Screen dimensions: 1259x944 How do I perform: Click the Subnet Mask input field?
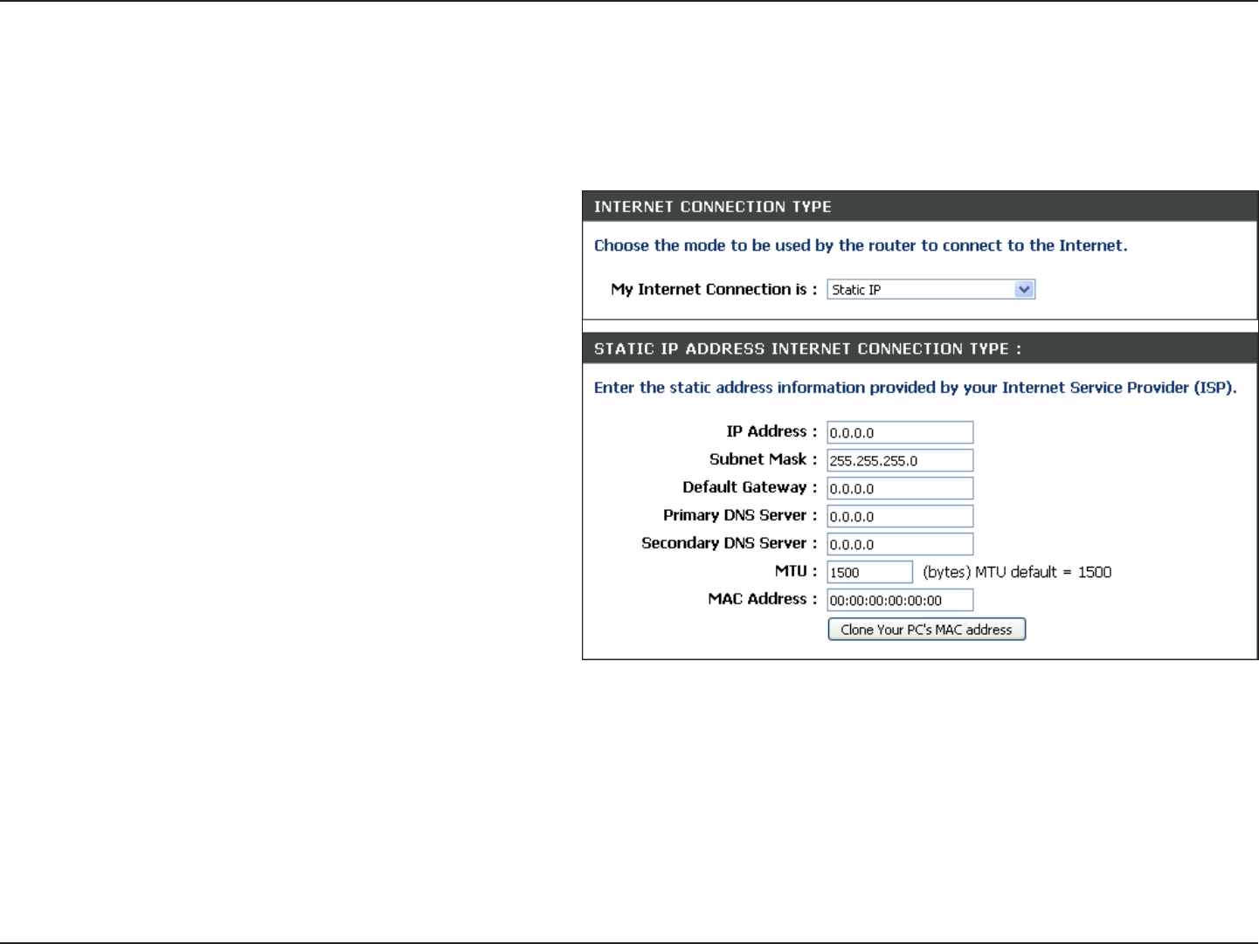point(900,460)
